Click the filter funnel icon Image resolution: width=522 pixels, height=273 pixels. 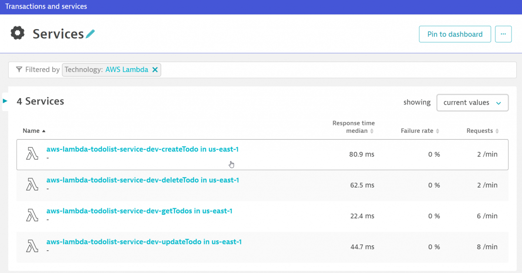pos(19,69)
